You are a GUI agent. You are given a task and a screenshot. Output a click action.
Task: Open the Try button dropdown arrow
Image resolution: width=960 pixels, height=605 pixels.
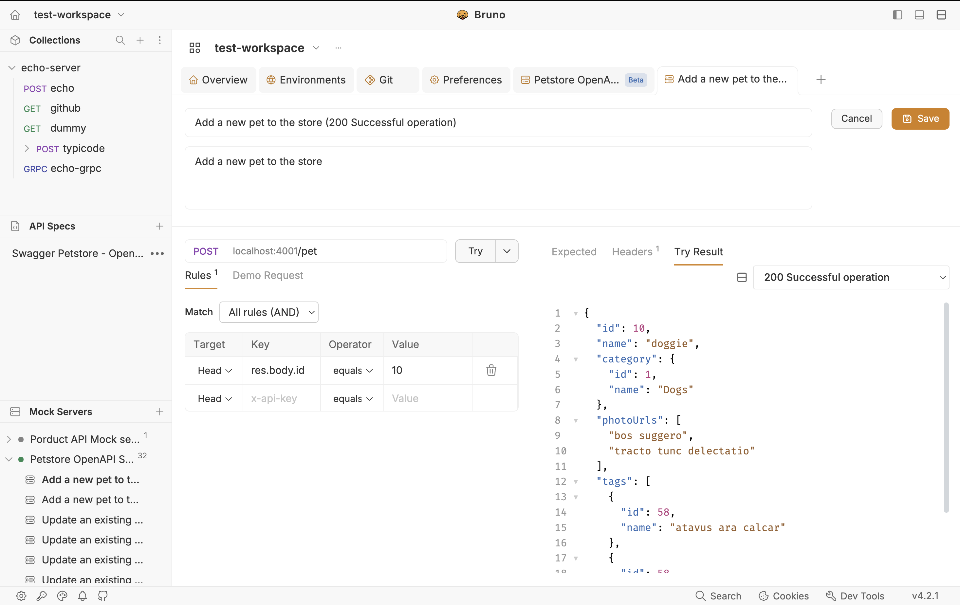tap(507, 251)
